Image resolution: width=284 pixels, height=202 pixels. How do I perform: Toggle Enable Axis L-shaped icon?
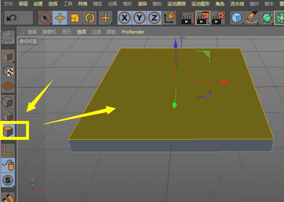point(8,150)
